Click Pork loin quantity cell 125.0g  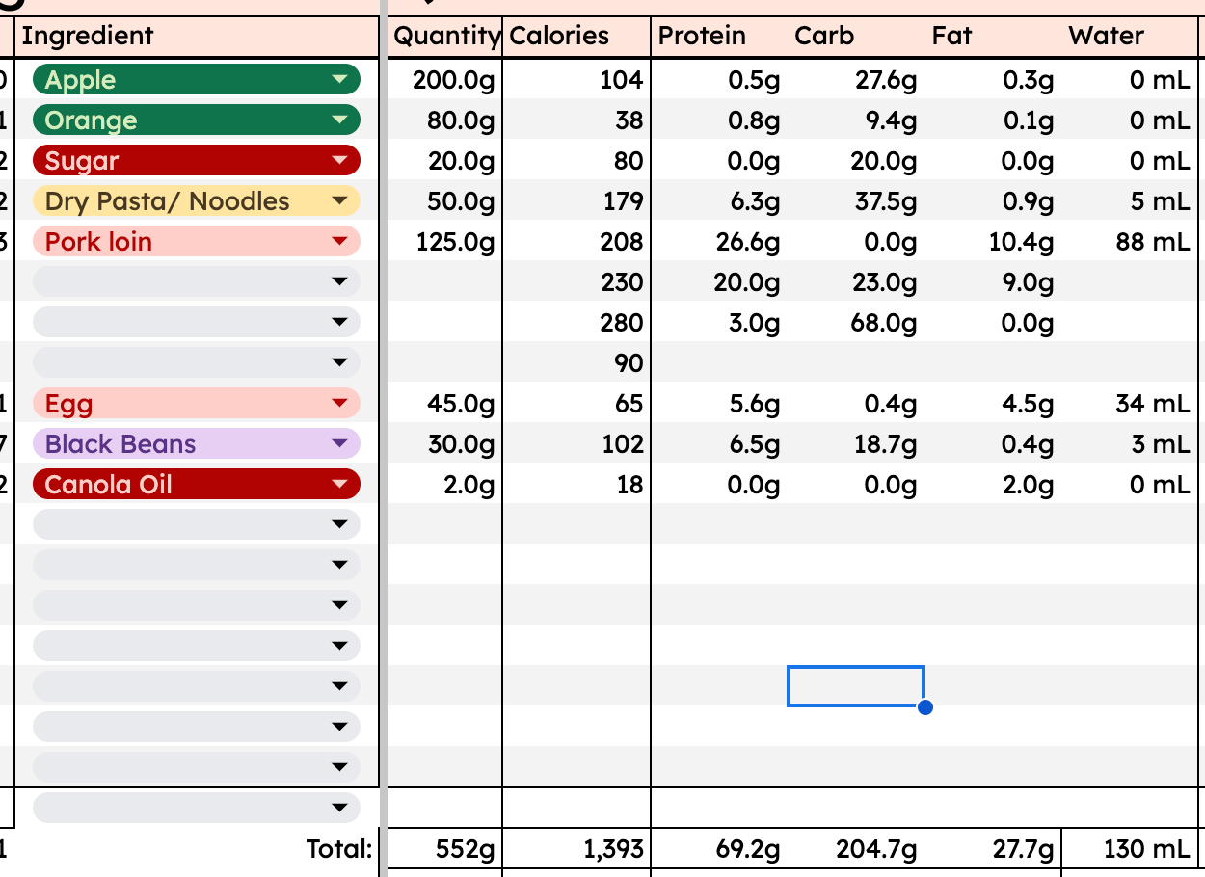[x=444, y=242]
